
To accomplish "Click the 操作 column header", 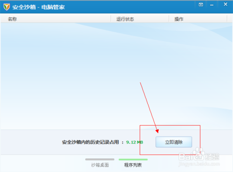I will pos(198,19).
